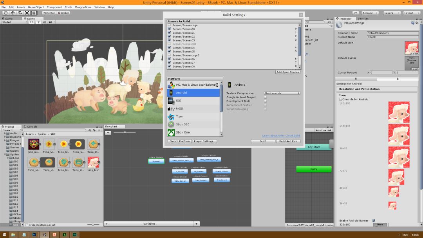Open the Shaded draw mode dropdown
The image size is (423, 238).
pos(14,22)
